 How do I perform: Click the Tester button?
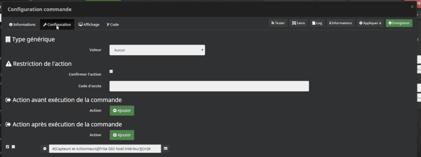[x=278, y=23]
